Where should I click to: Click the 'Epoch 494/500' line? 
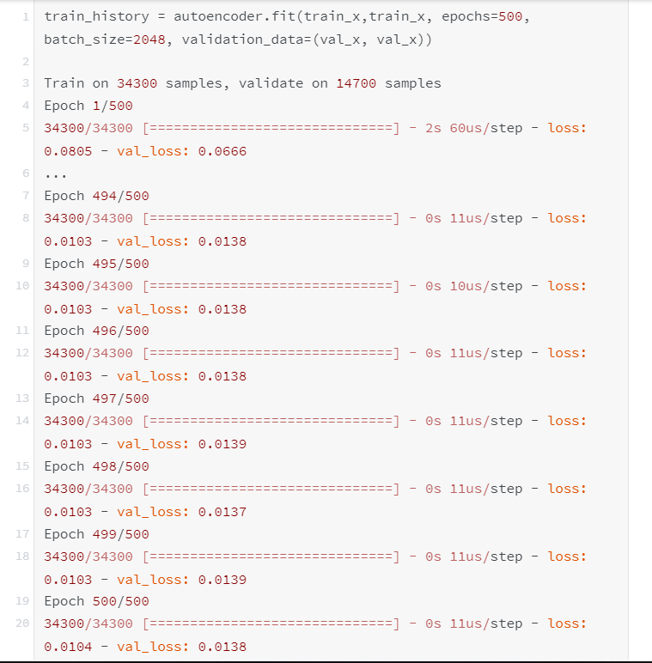click(96, 196)
